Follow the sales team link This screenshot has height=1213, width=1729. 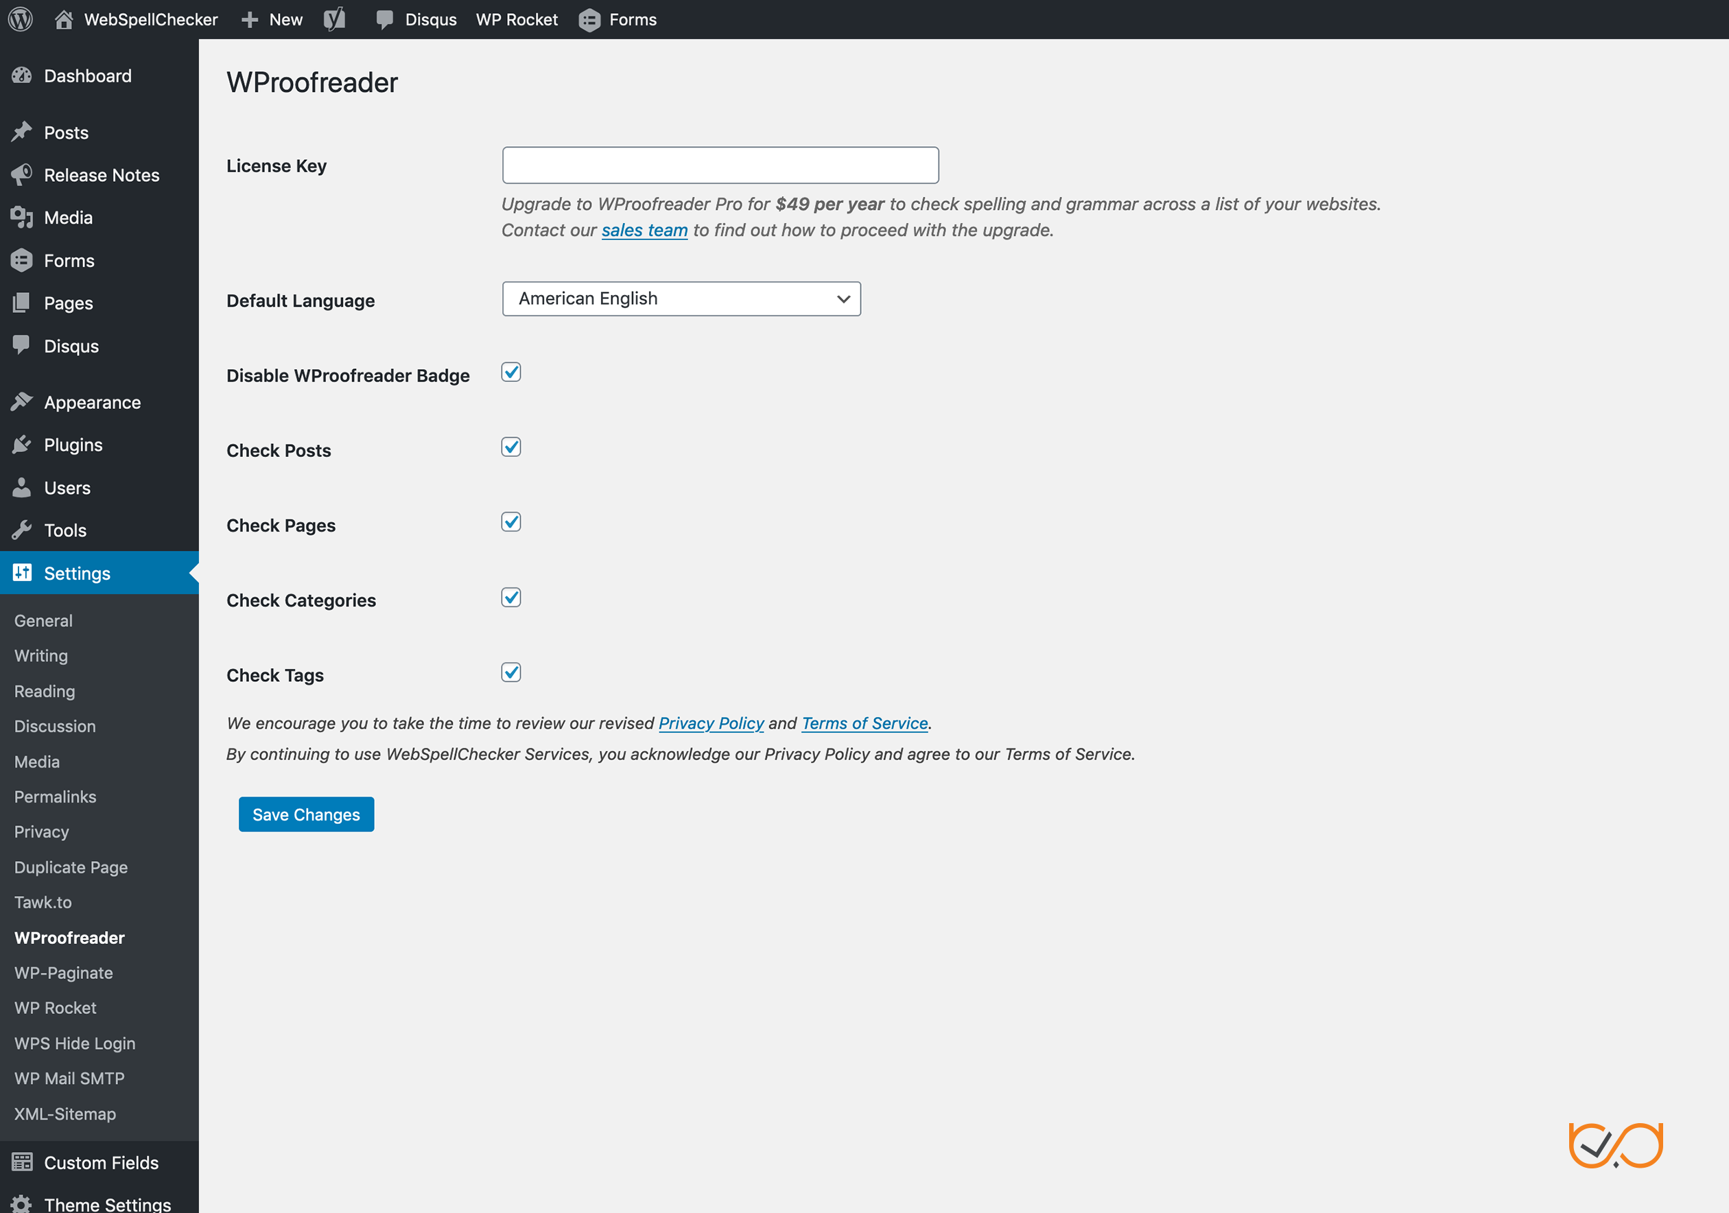pyautogui.click(x=645, y=230)
